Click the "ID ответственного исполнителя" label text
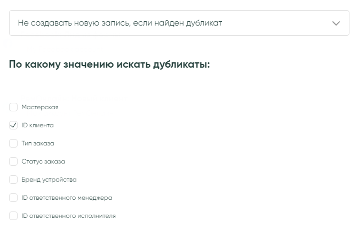Image resolution: width=358 pixels, height=228 pixels. tap(68, 216)
